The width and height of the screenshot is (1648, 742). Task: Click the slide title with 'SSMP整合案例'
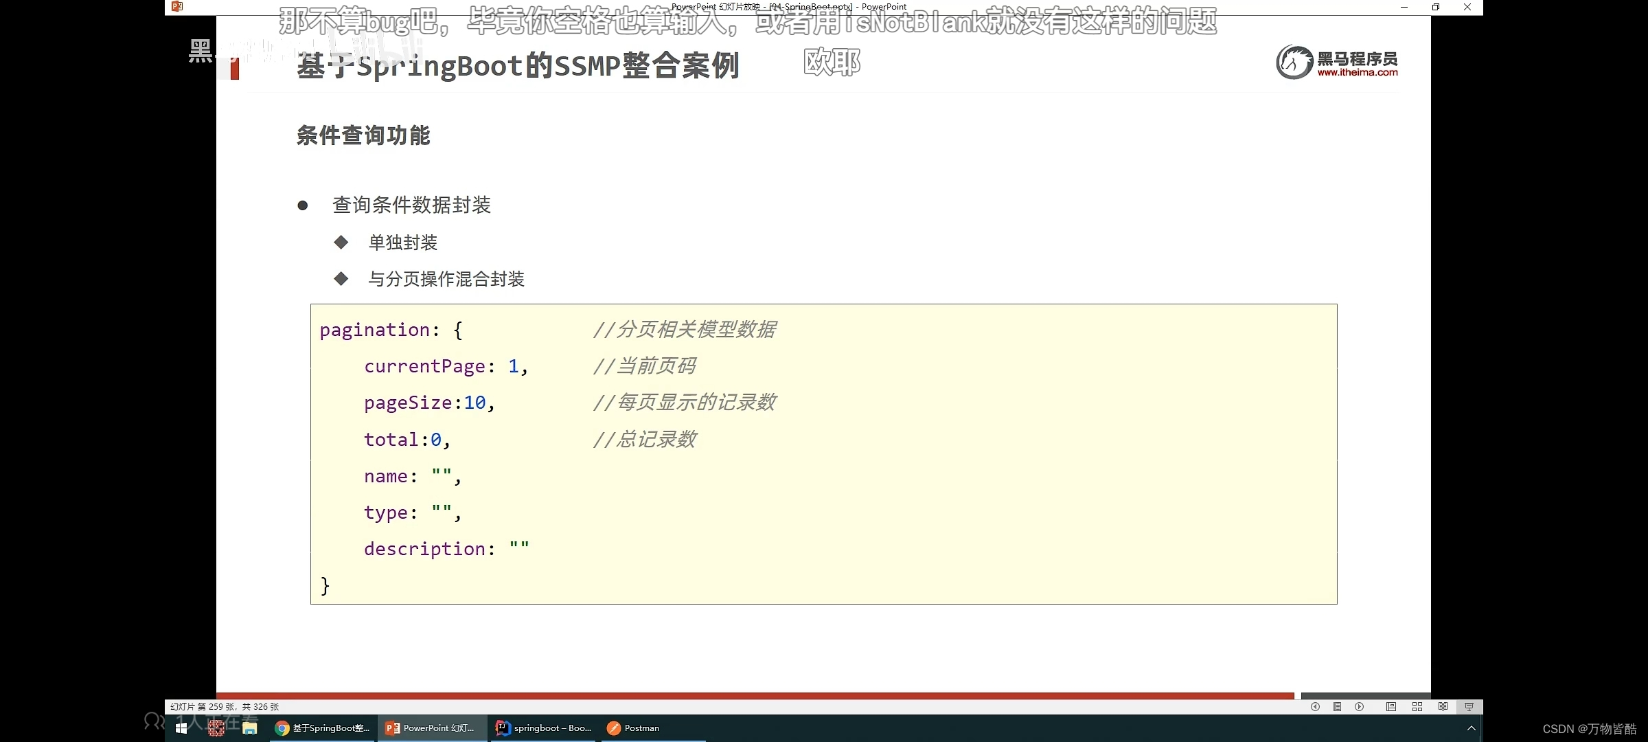(518, 66)
